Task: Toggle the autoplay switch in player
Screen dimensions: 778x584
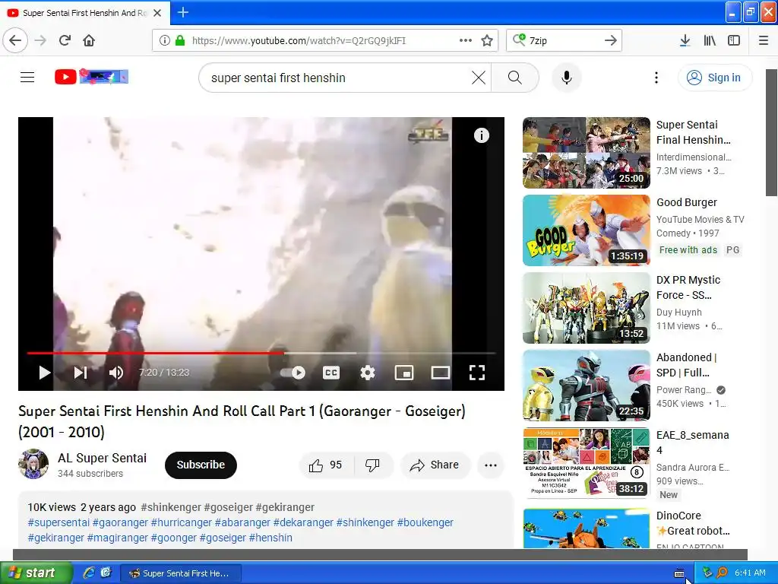Action: (293, 373)
